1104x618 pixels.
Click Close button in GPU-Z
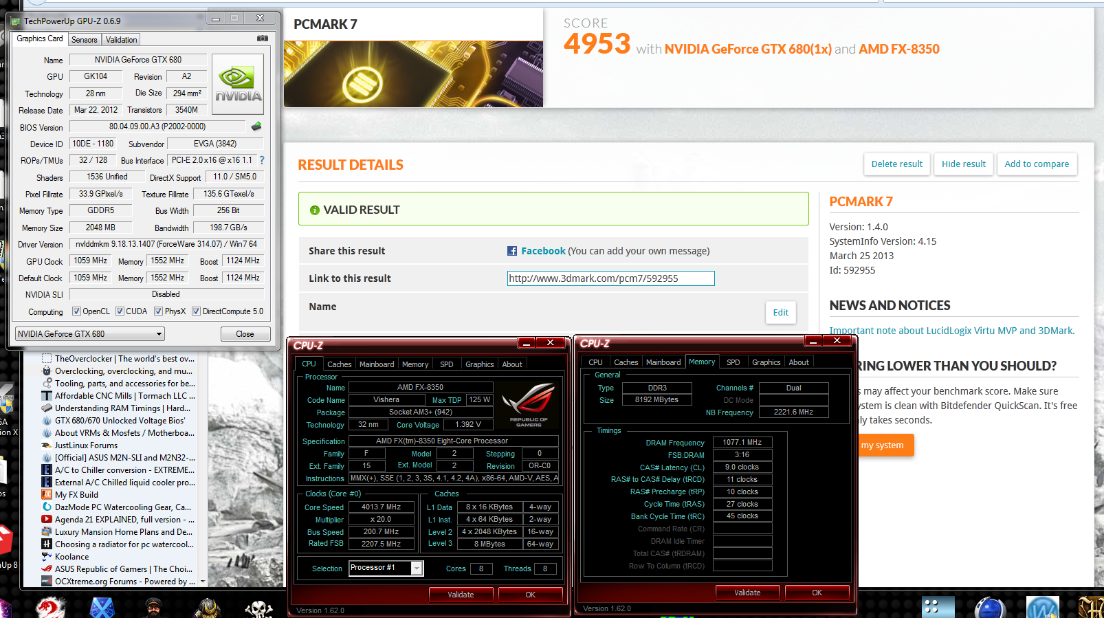tap(245, 334)
